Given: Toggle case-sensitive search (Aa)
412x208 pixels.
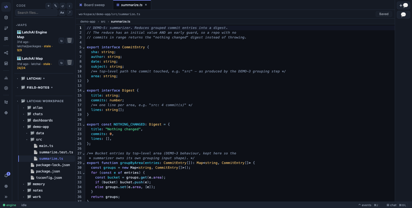Looking at the screenshot, I should point(62,12).
